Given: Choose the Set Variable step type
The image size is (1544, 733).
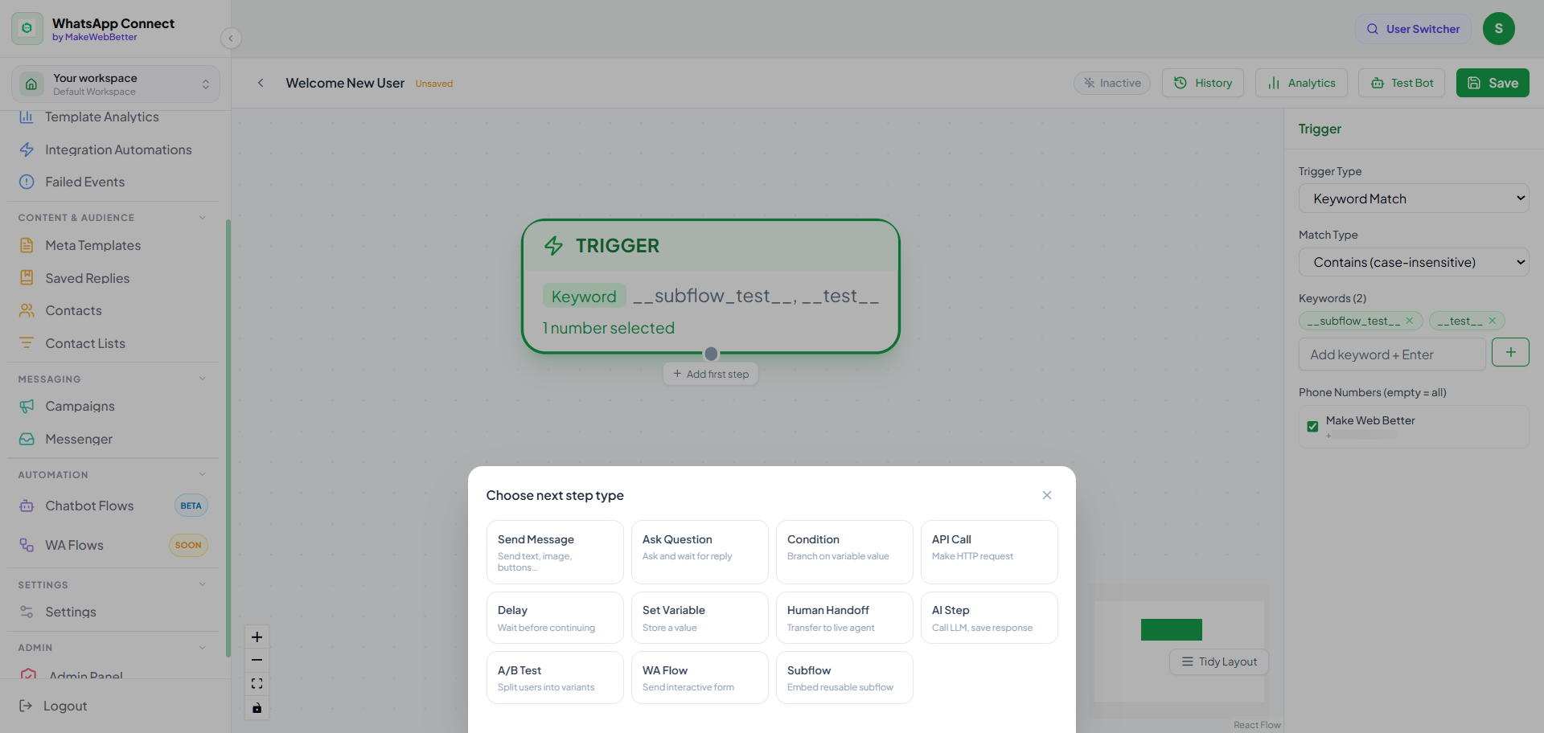Looking at the screenshot, I should click(700, 618).
